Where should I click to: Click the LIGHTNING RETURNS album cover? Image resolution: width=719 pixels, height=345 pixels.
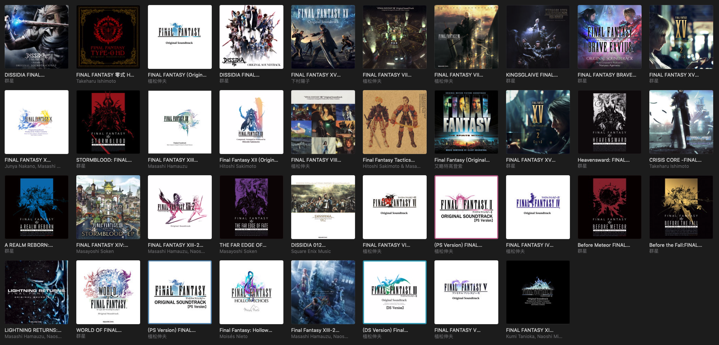(x=36, y=292)
